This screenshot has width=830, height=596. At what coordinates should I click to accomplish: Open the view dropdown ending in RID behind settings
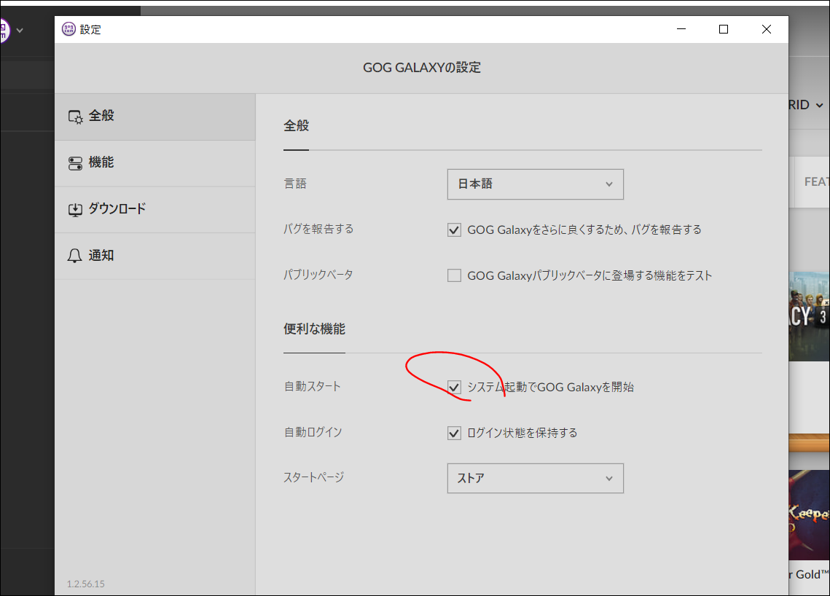tap(806, 105)
